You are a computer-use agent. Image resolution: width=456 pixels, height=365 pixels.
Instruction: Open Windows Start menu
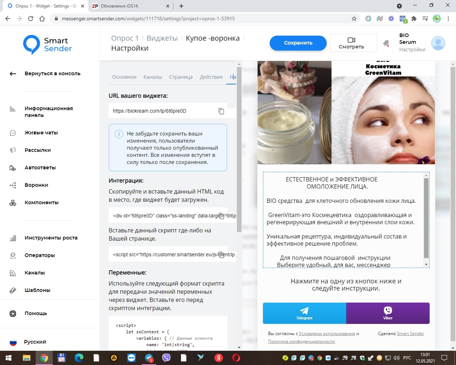pyautogui.click(x=9, y=358)
